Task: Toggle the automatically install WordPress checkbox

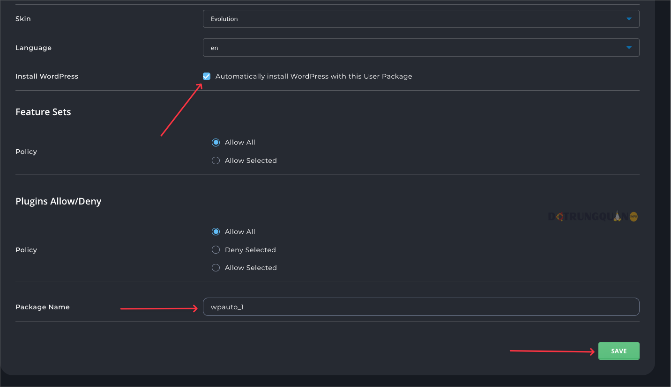Action: [x=207, y=76]
